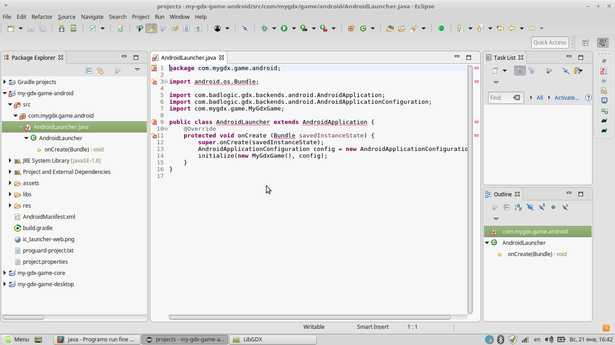Open the Run button dropdown arrow

tap(294, 28)
